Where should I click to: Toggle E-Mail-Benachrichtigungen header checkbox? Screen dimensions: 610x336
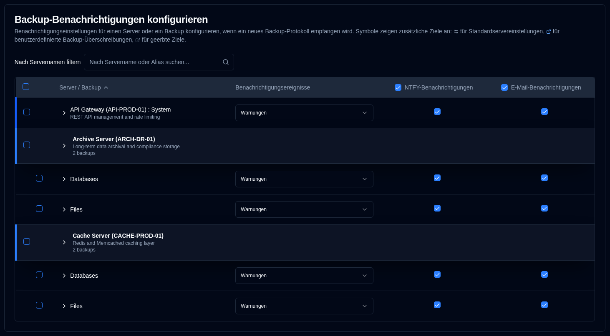(x=504, y=87)
